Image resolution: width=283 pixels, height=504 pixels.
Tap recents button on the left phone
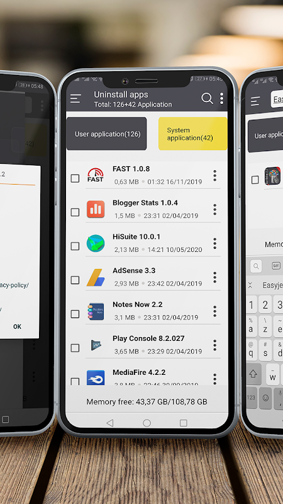coord(6,419)
